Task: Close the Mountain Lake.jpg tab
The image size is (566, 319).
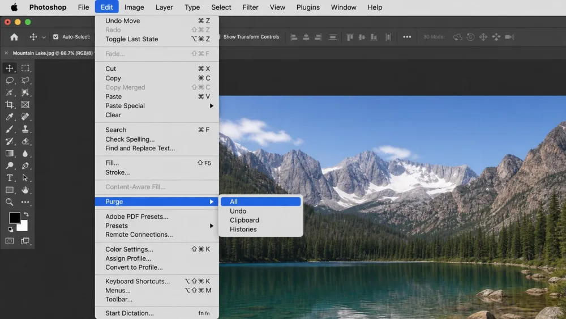Action: pyautogui.click(x=6, y=53)
